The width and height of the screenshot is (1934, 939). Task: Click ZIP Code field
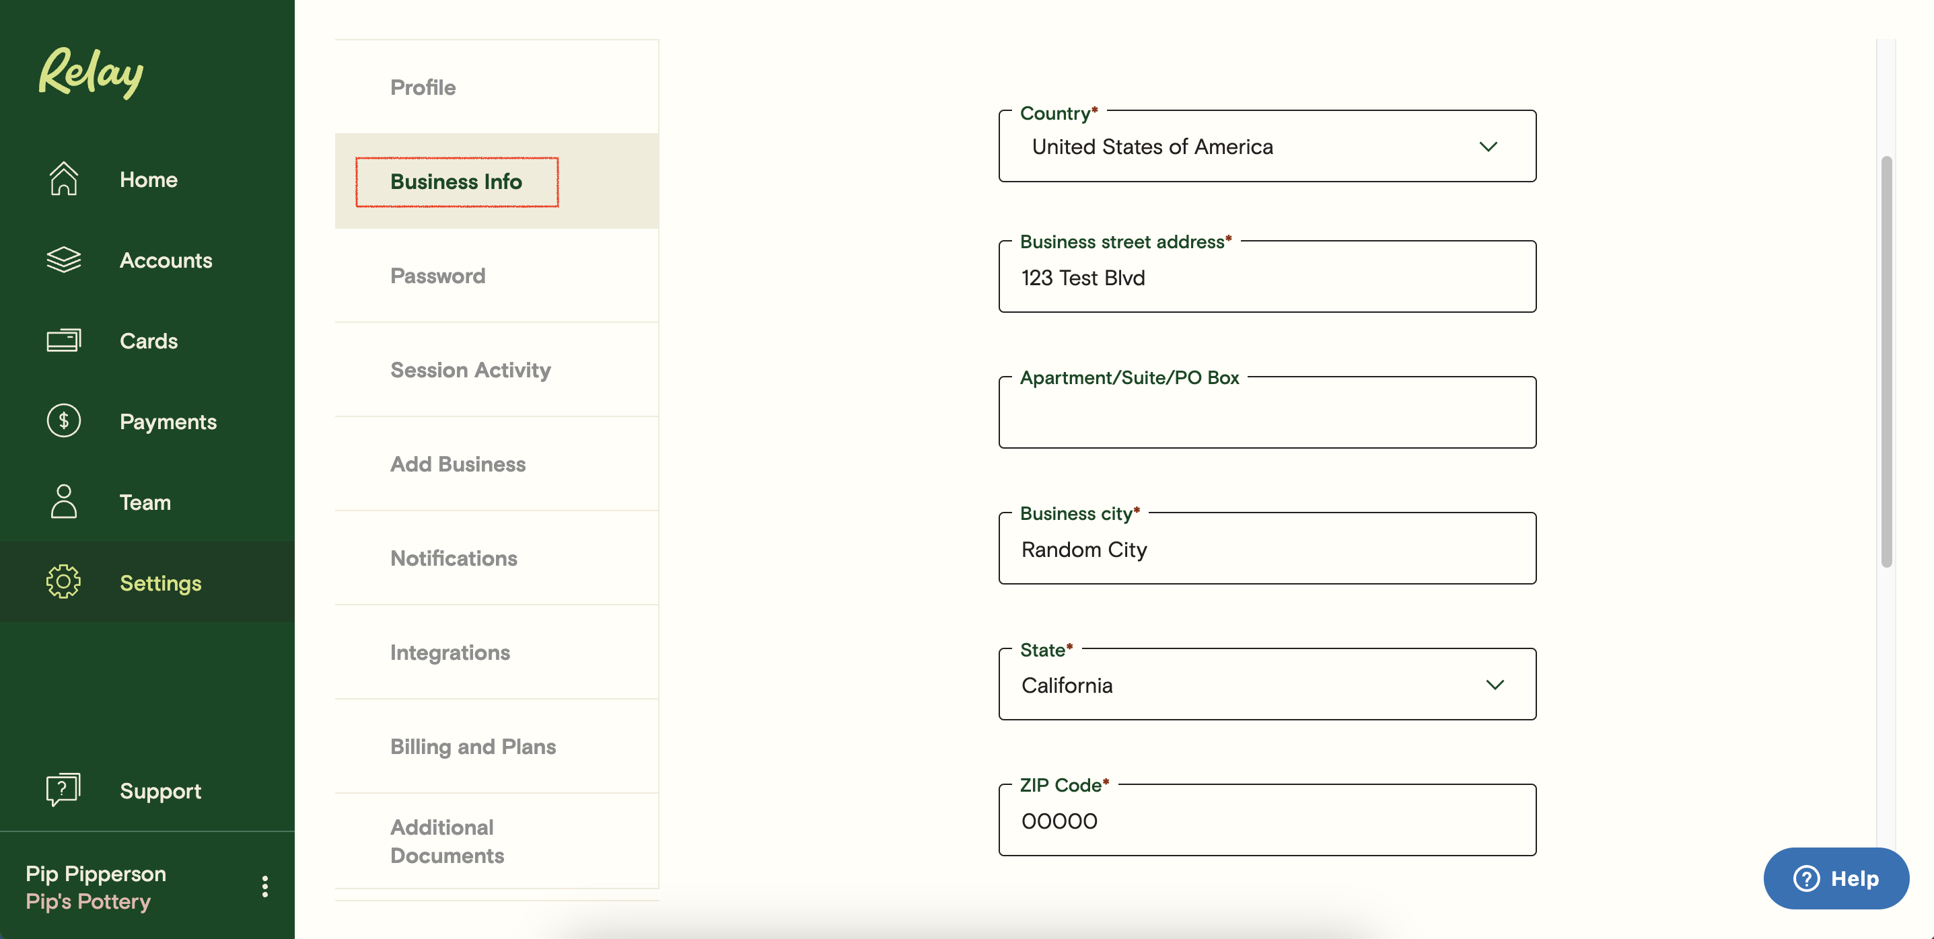pyautogui.click(x=1266, y=820)
